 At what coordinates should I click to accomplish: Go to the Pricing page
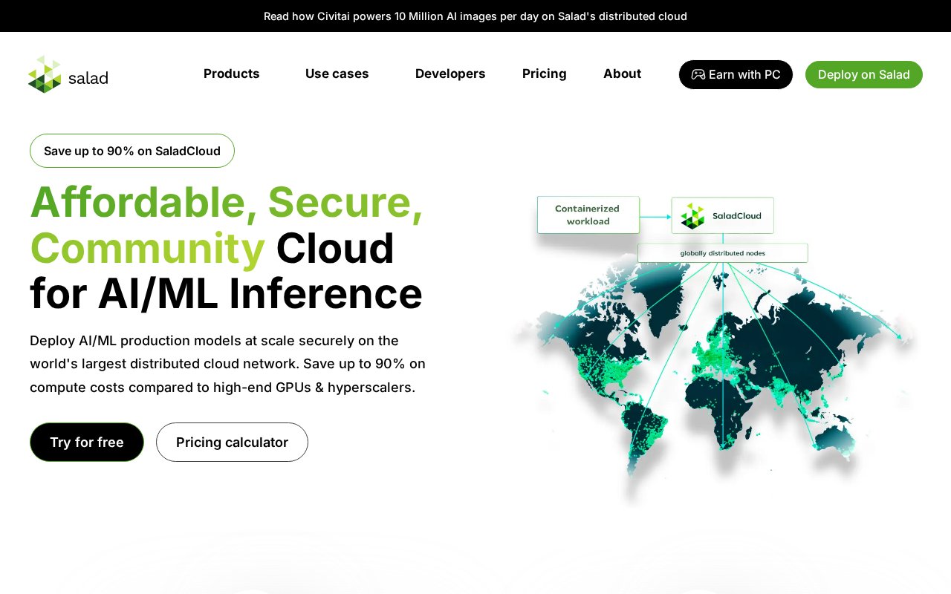point(545,74)
